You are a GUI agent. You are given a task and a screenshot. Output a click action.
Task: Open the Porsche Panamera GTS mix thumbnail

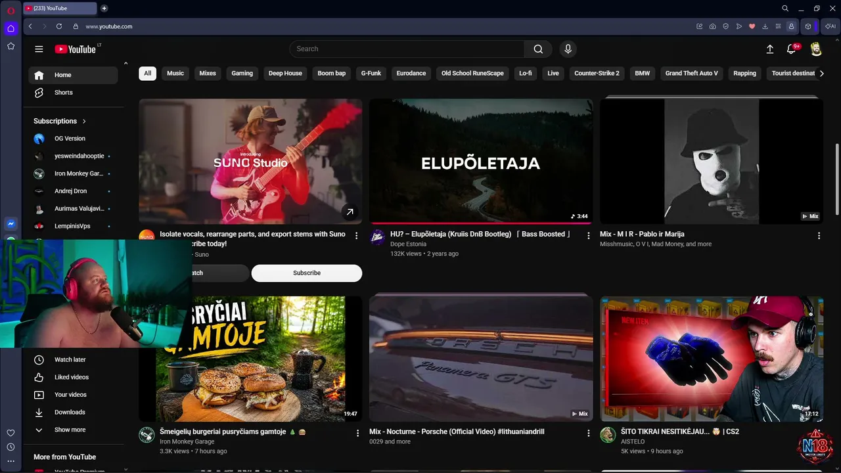481,359
